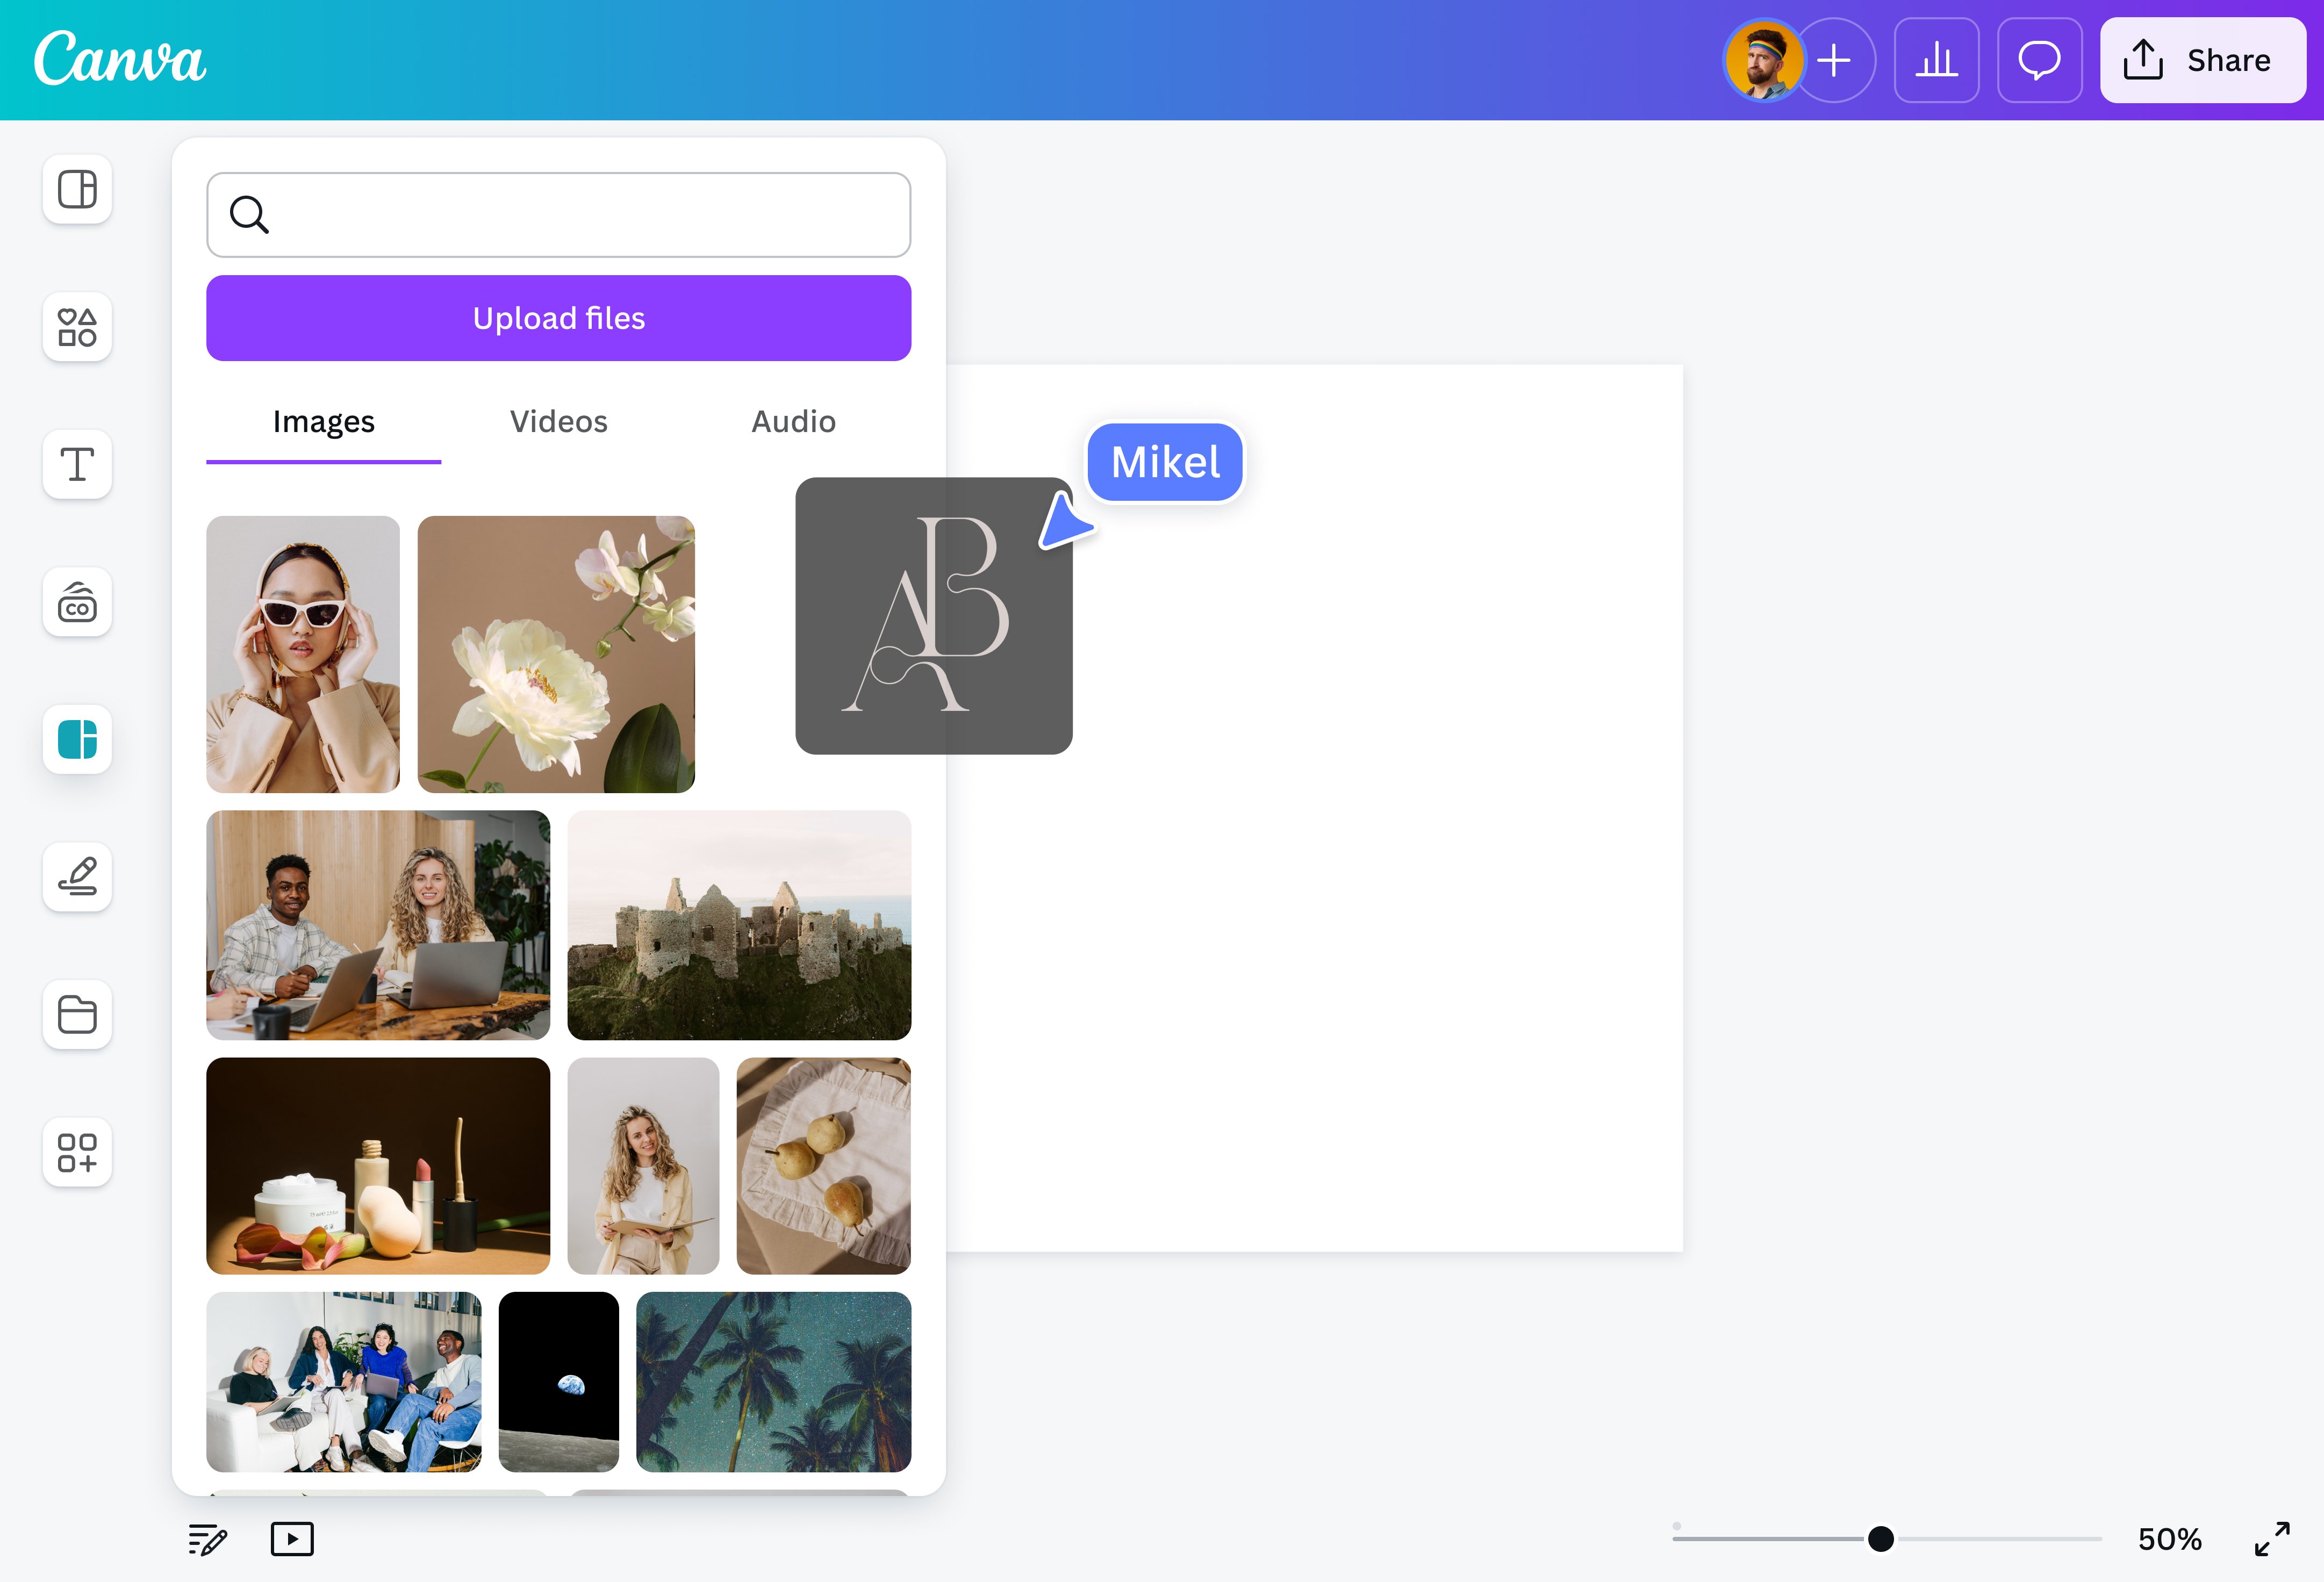This screenshot has width=2324, height=1582.
Task: Open the Design templates panel
Action: [x=77, y=189]
